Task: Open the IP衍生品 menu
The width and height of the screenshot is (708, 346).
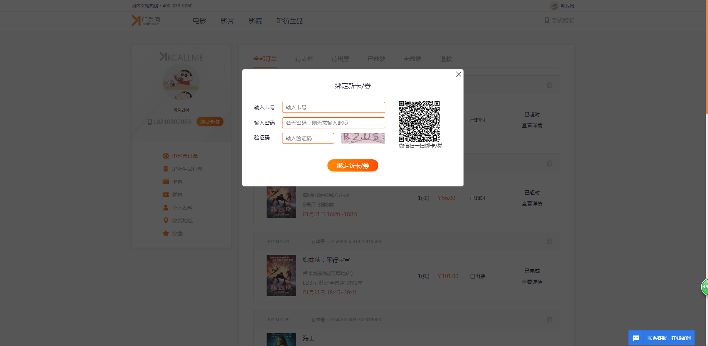Action: [x=290, y=21]
